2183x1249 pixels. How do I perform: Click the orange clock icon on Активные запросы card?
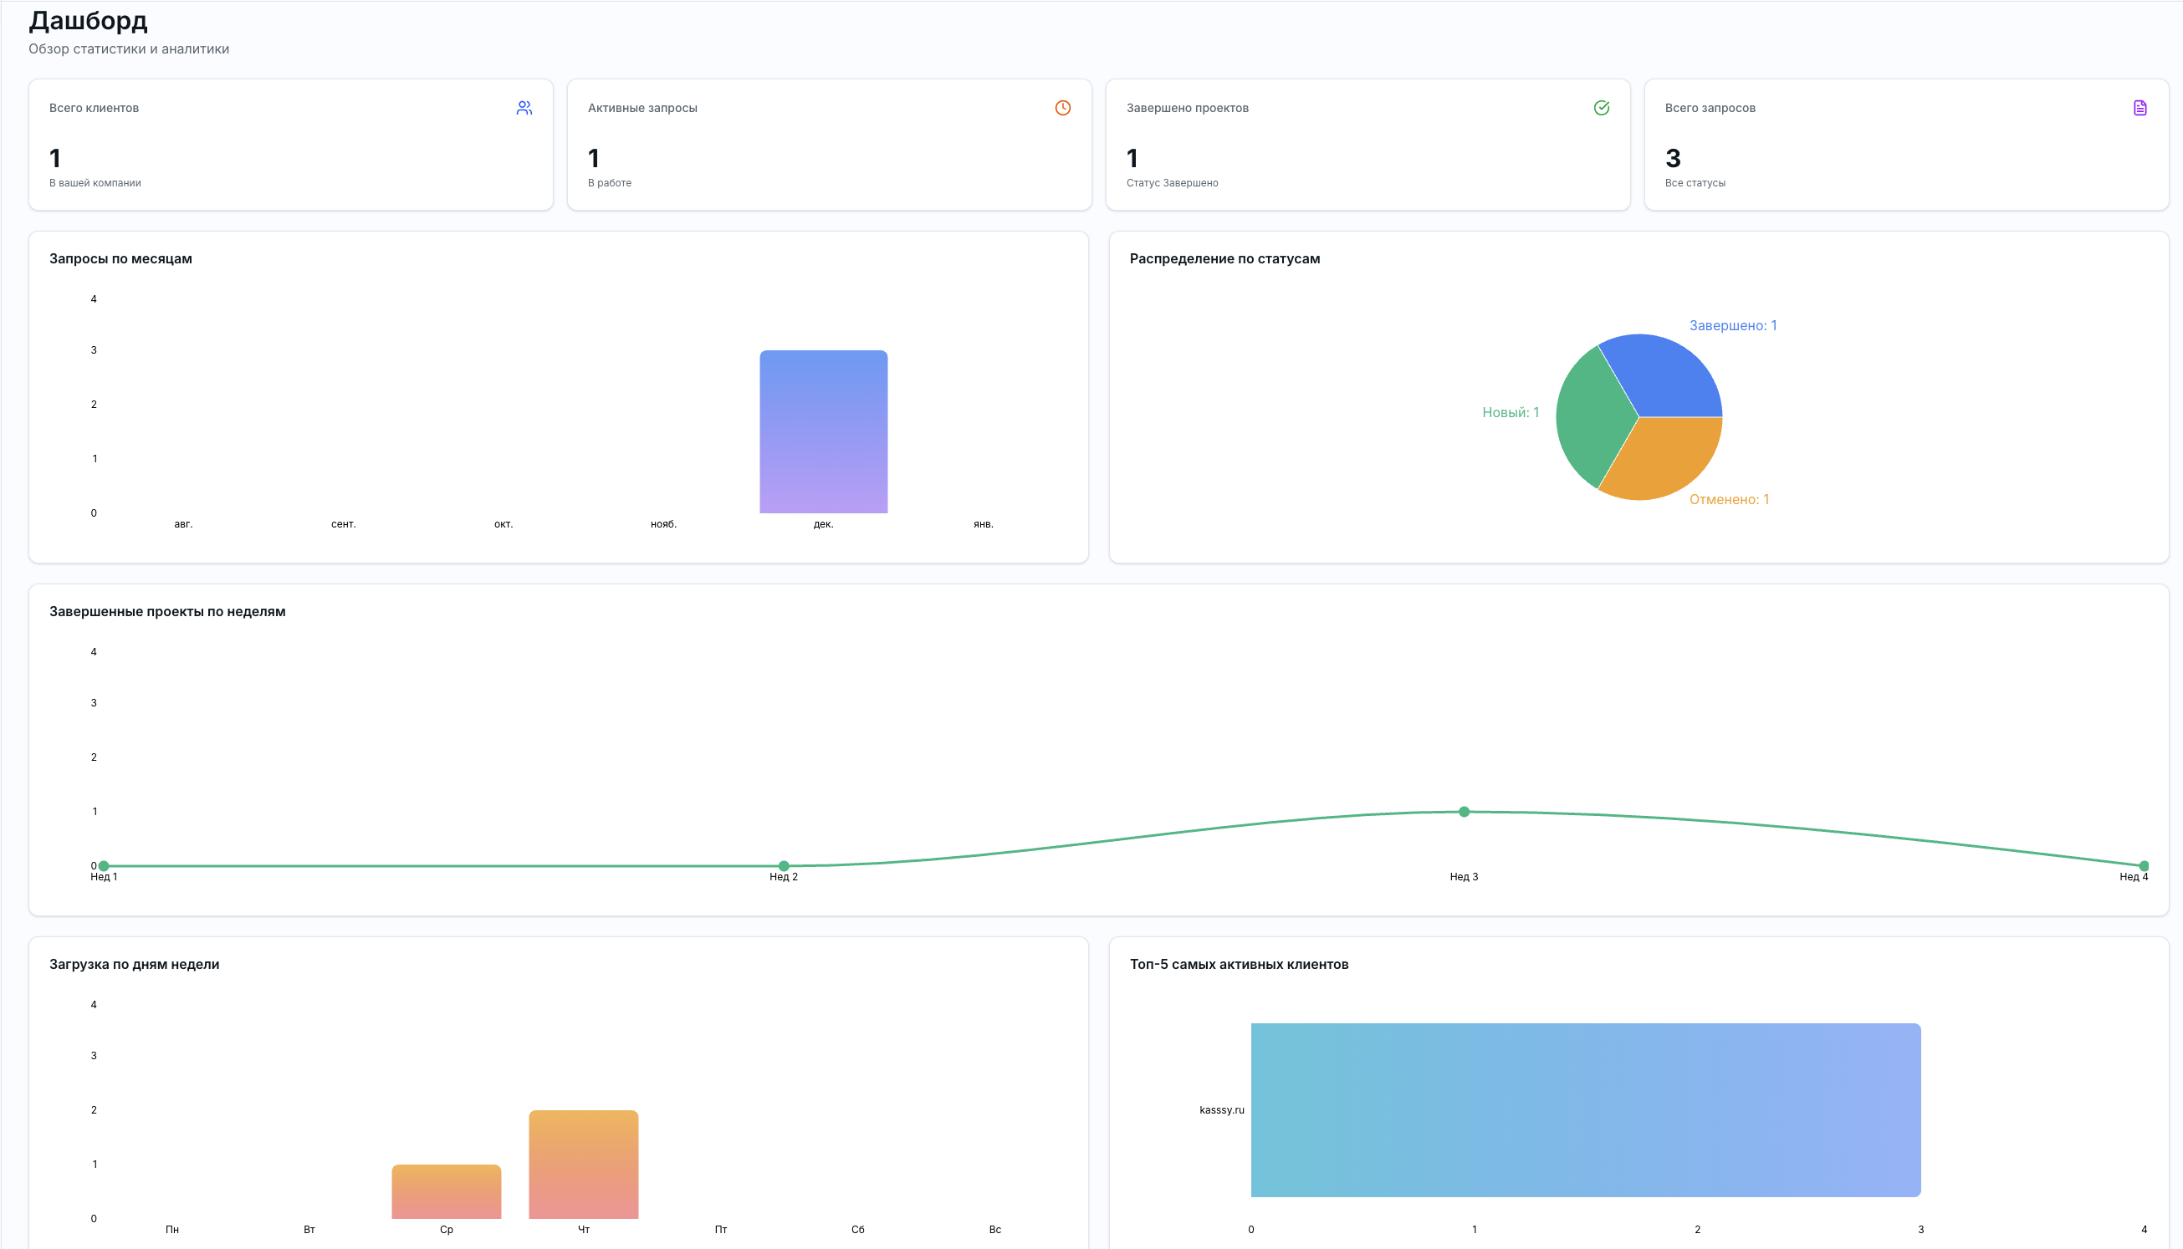click(x=1062, y=108)
